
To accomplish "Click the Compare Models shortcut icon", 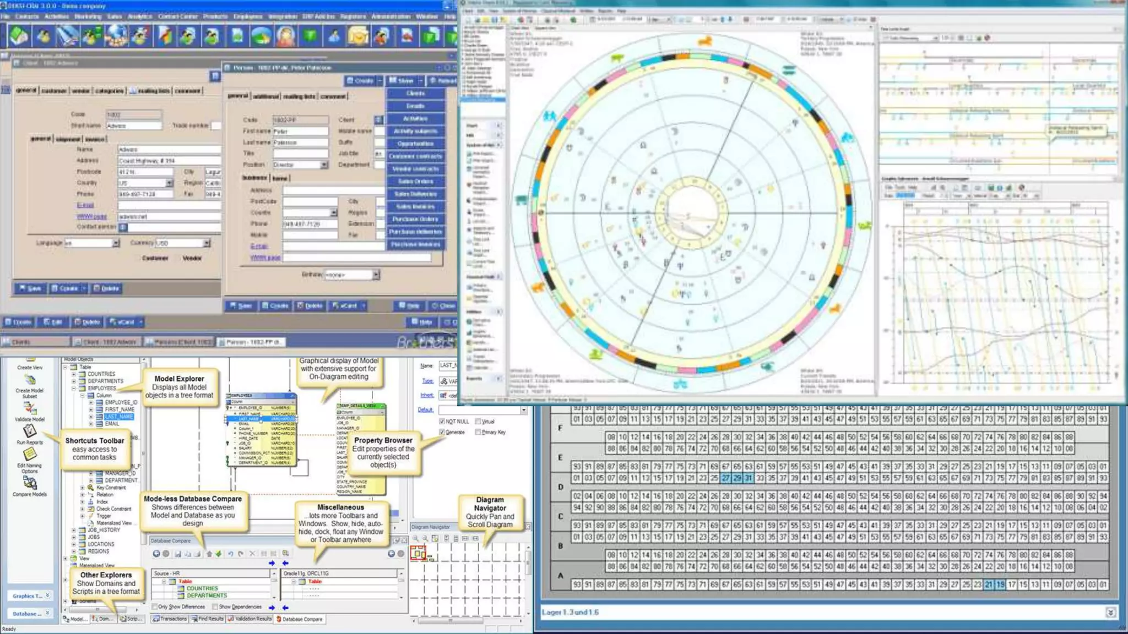I will [30, 483].
